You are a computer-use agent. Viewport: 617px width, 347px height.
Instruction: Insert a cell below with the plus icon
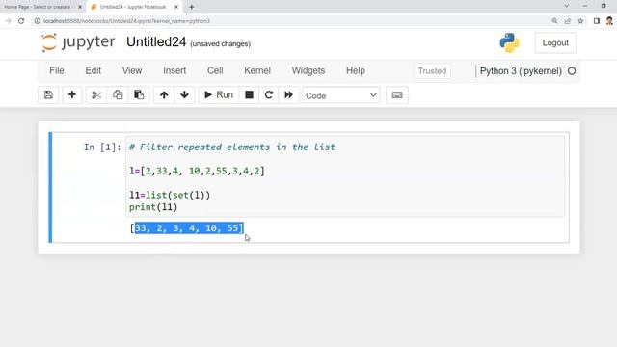click(x=72, y=94)
